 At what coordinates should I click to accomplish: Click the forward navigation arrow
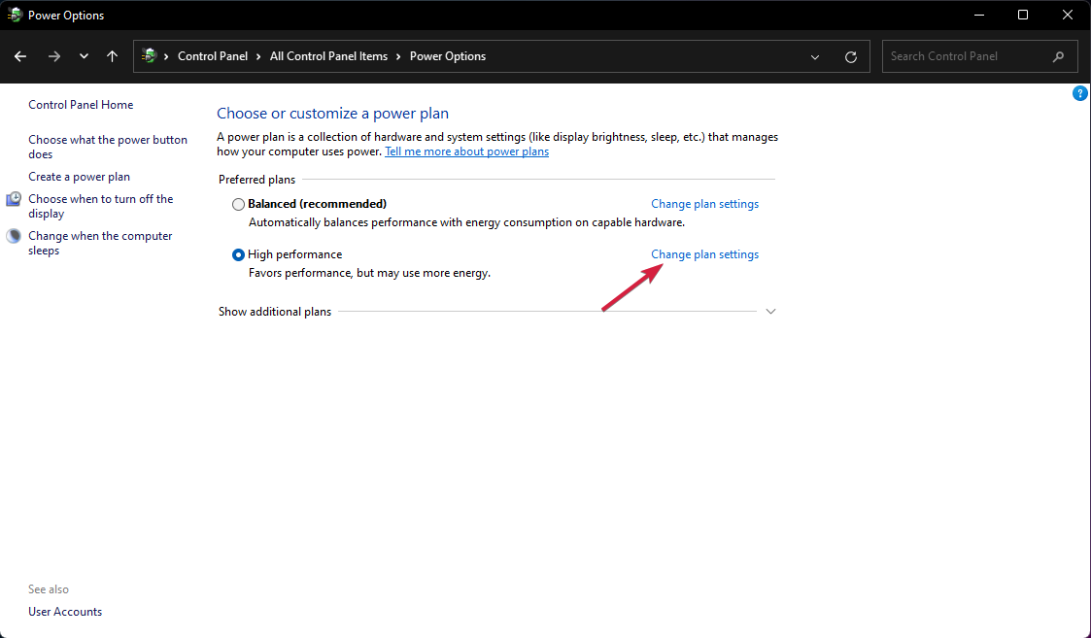pyautogui.click(x=54, y=56)
